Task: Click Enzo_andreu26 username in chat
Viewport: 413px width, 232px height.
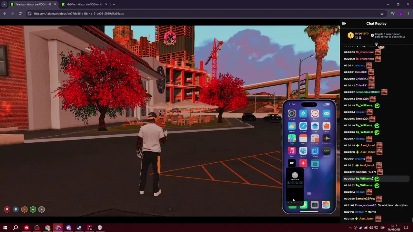Action: point(366,205)
